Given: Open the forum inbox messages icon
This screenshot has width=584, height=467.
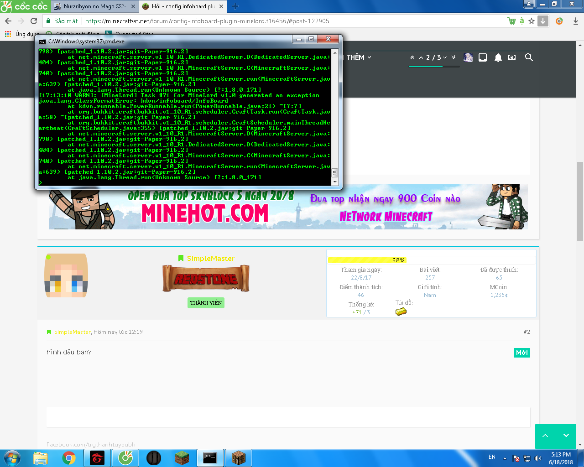Looking at the screenshot, I should point(483,57).
